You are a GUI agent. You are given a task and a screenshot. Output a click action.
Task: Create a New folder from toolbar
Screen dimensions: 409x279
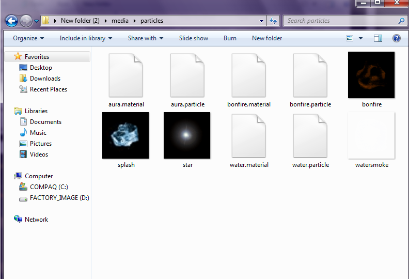coord(267,38)
